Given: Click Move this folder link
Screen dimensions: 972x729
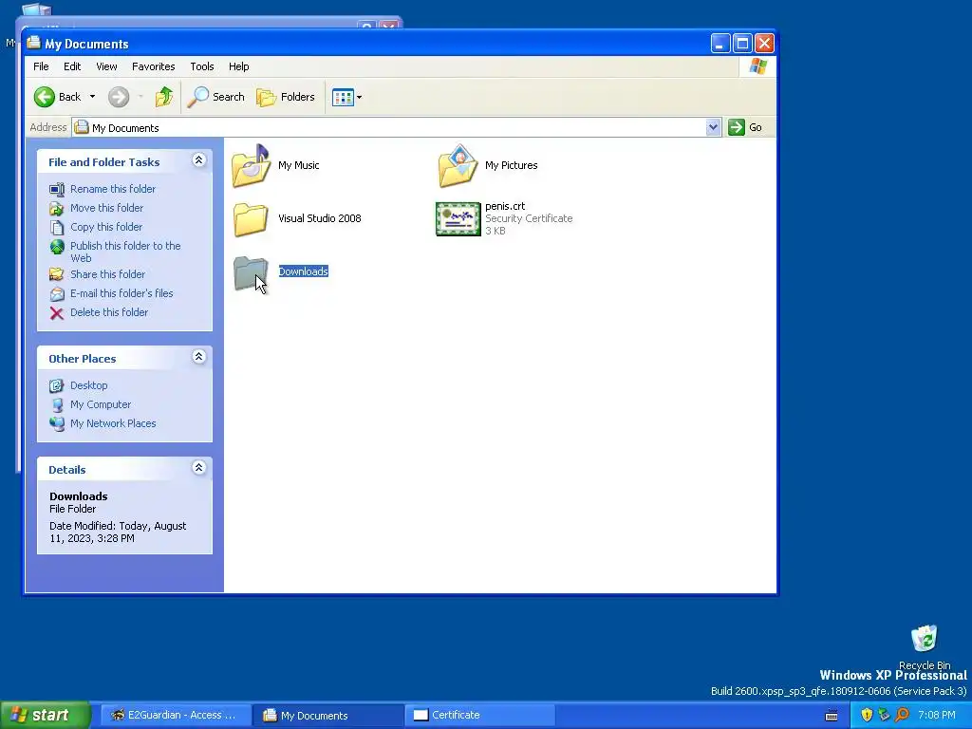Looking at the screenshot, I should click(x=106, y=208).
